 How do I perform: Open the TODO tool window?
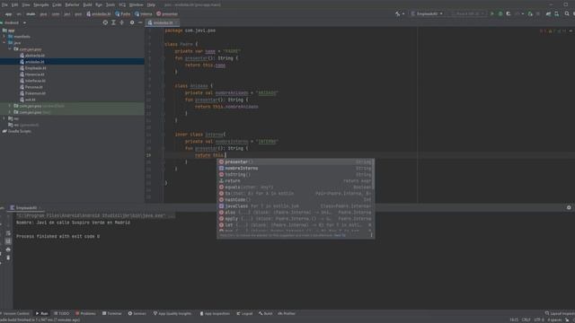62,313
